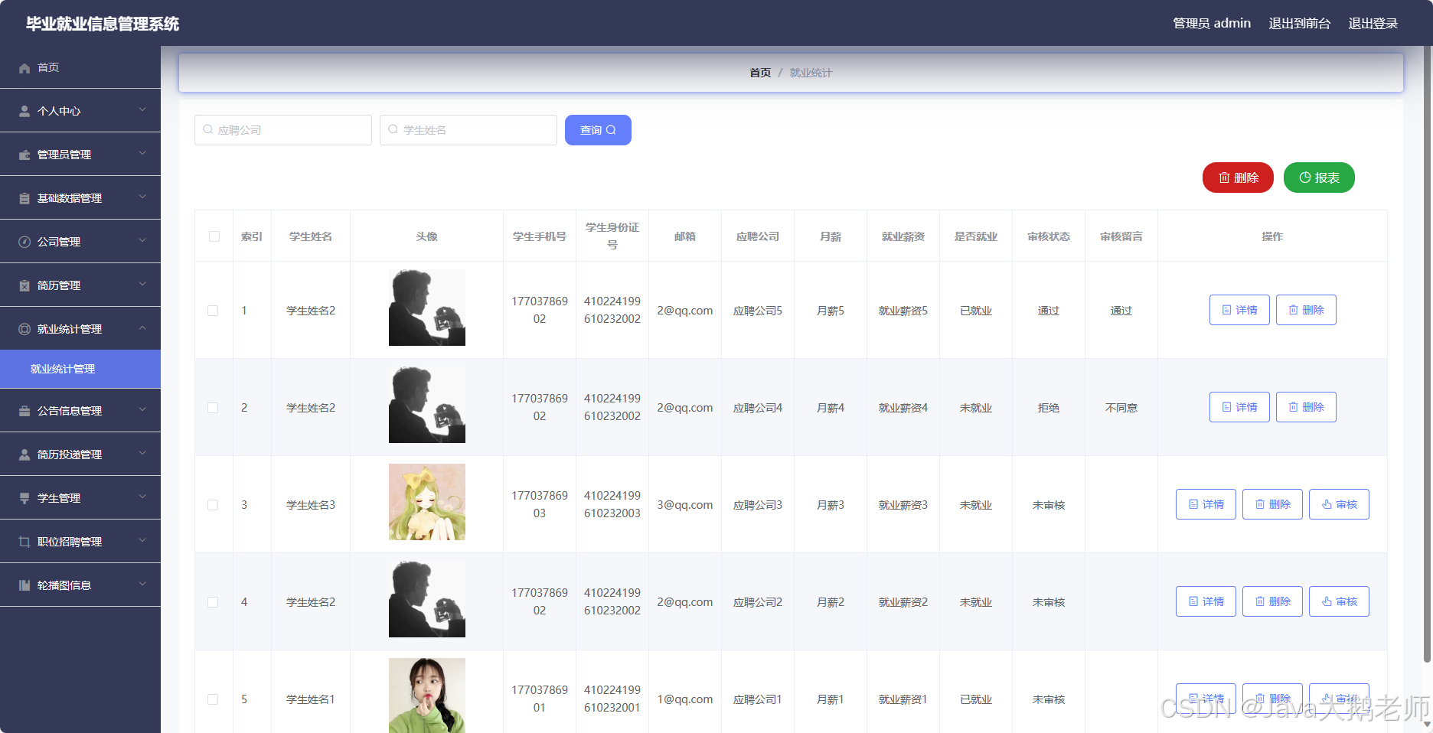This screenshot has width=1433, height=733.
Task: Expand 公告信息管理 chevron arrow
Action: 142,410
